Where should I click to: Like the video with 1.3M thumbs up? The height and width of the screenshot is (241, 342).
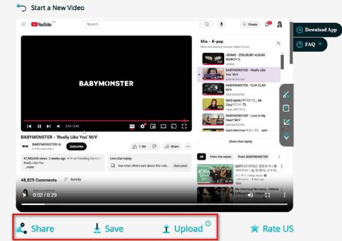[139, 146]
